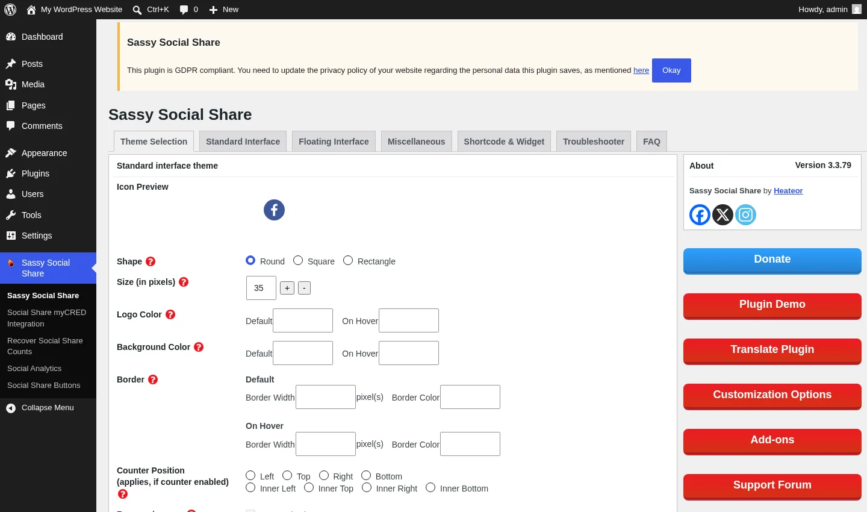Select the Round shape option
Image resolution: width=867 pixels, height=512 pixels.
250,260
